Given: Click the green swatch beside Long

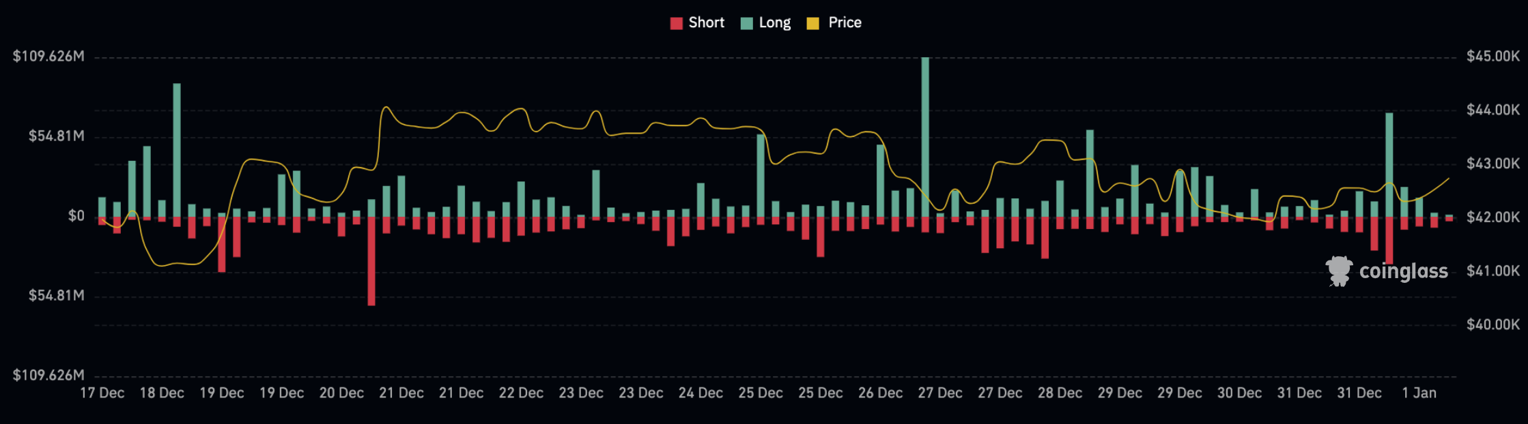Looking at the screenshot, I should [x=747, y=23].
